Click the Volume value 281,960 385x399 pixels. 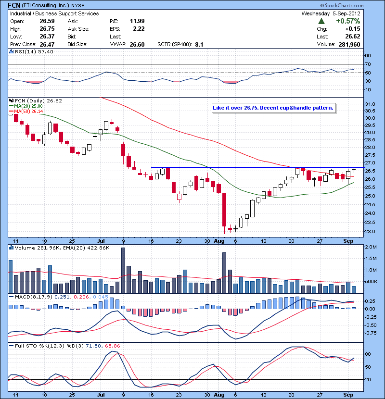pyautogui.click(x=349, y=45)
